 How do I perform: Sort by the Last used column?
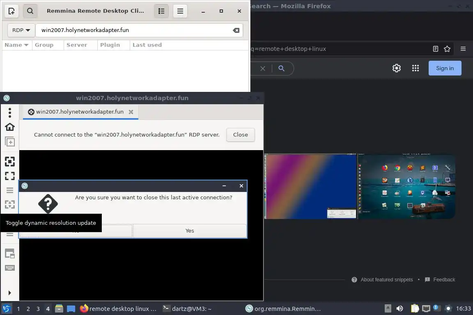[147, 45]
